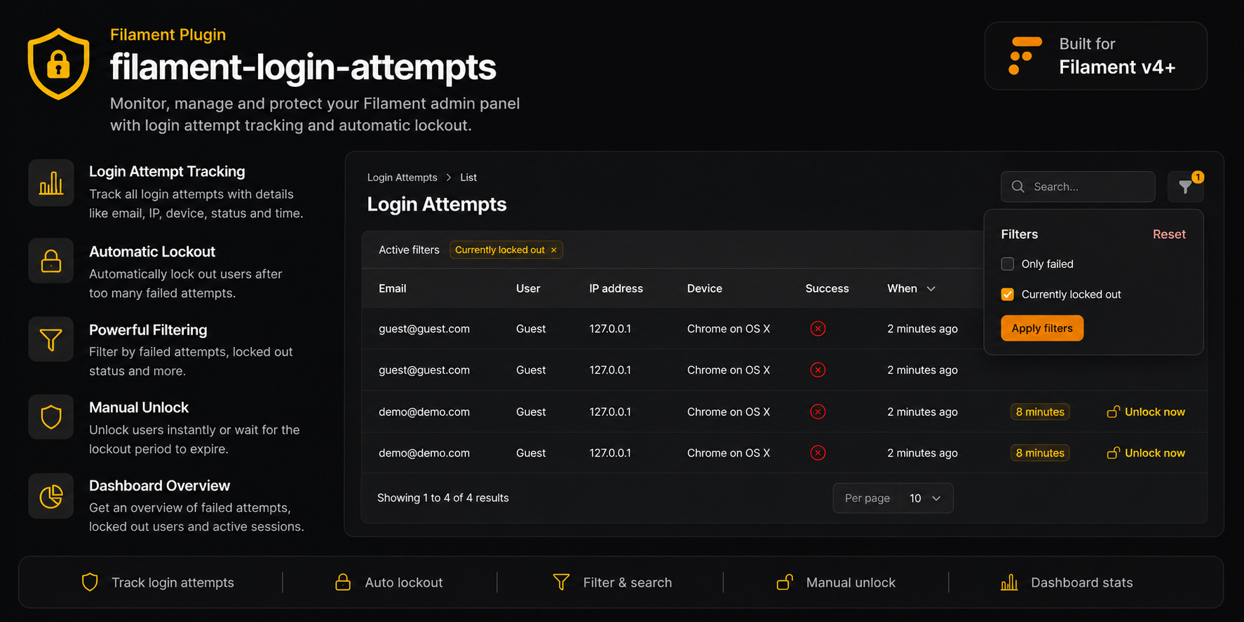Click the magnifier icon in search box

coord(1018,187)
